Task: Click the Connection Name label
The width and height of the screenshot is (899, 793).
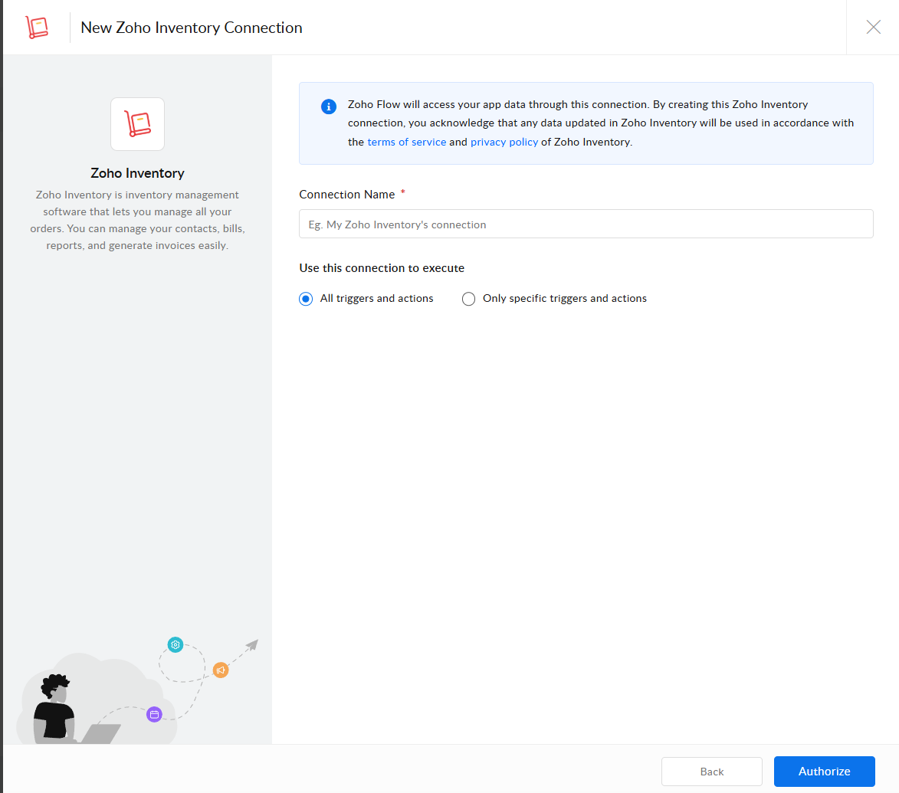Action: coord(347,195)
